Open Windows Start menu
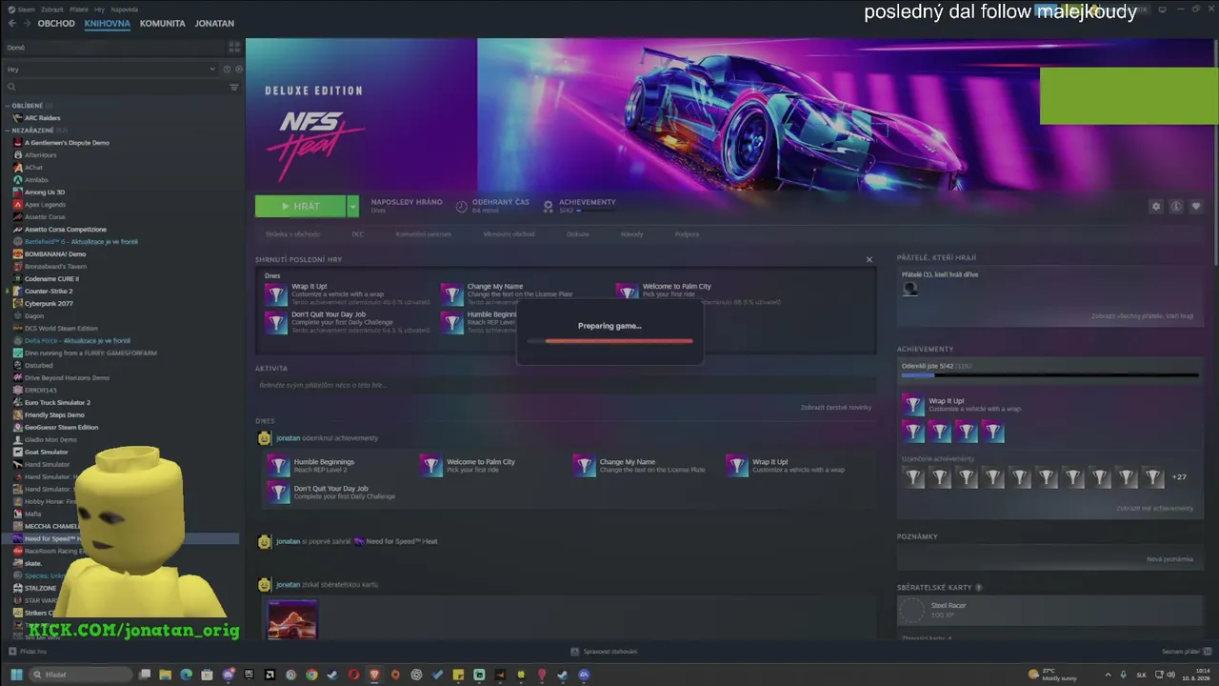Screen dimensions: 1219x686 point(16,675)
